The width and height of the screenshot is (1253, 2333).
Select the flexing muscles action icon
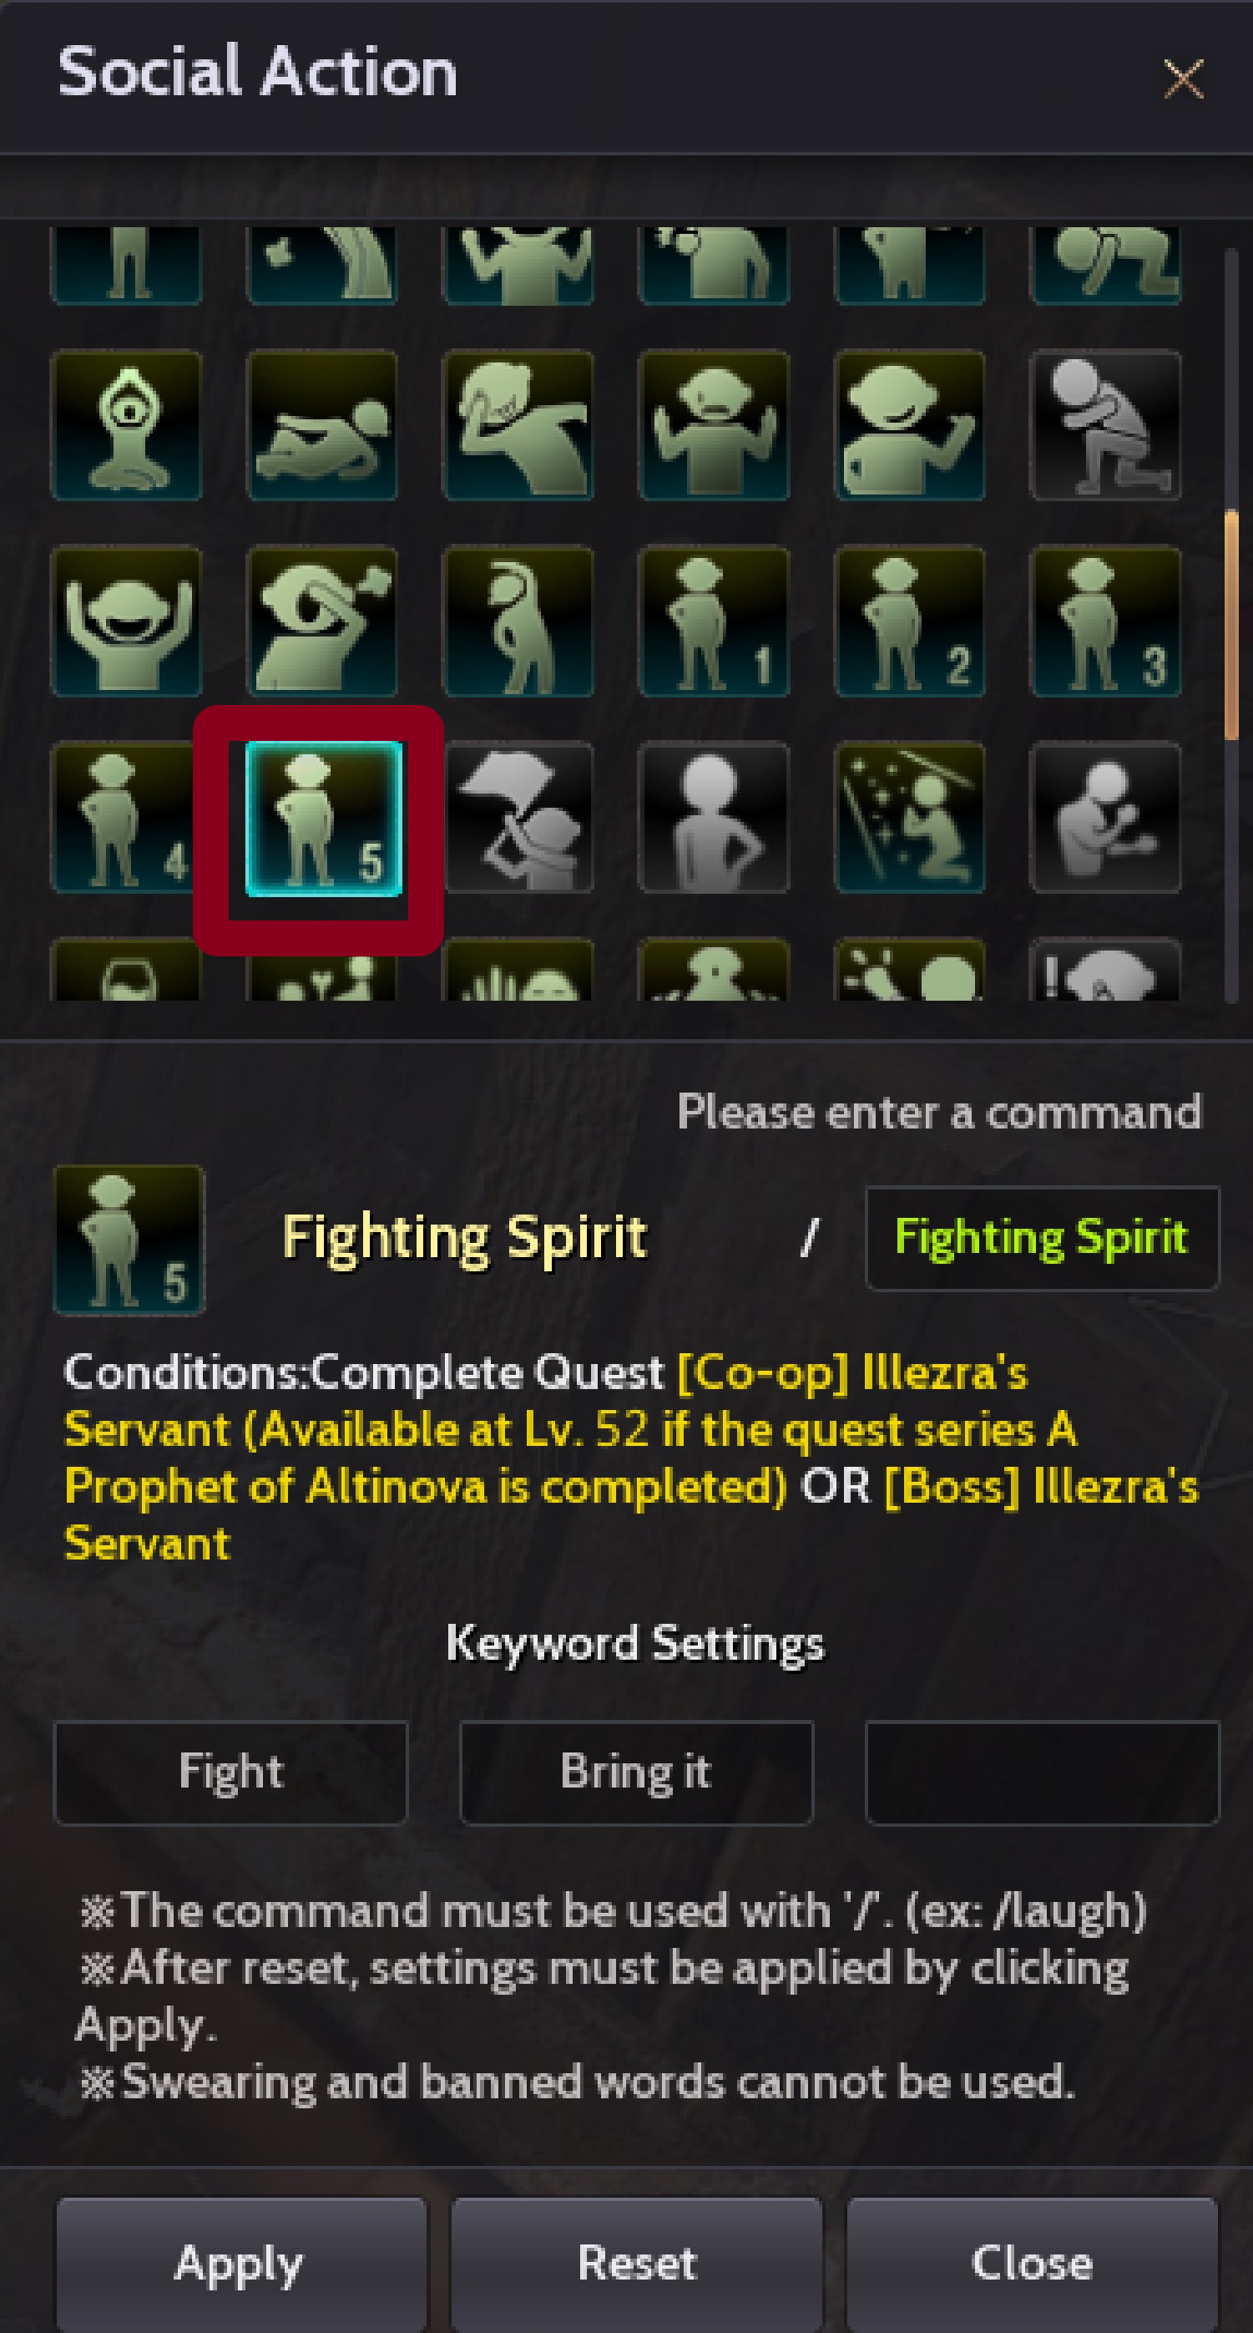714,426
